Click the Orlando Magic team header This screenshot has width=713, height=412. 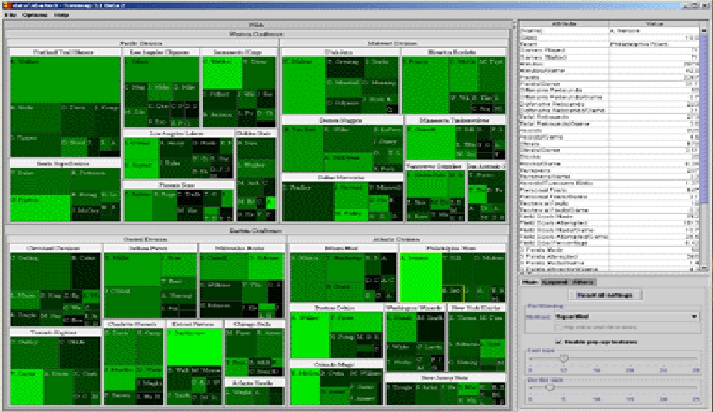335,364
